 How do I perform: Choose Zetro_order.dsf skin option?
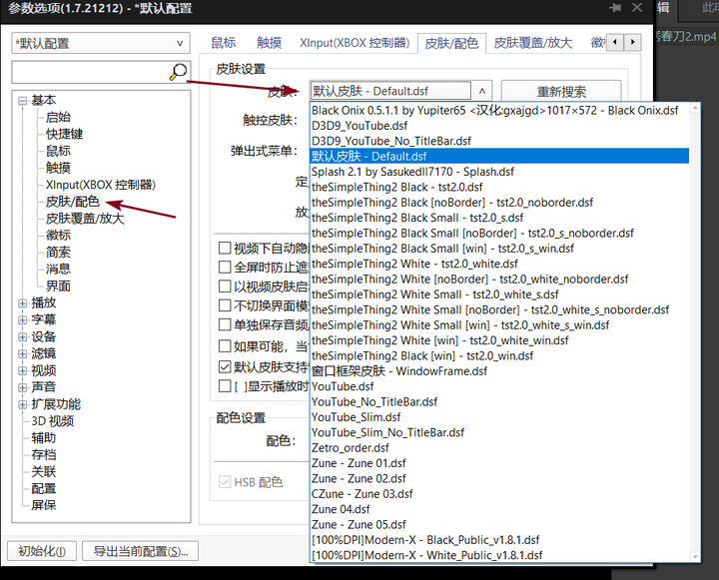(500, 448)
